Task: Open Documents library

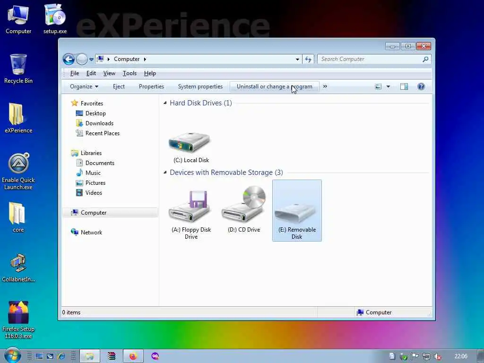Action: (x=100, y=163)
